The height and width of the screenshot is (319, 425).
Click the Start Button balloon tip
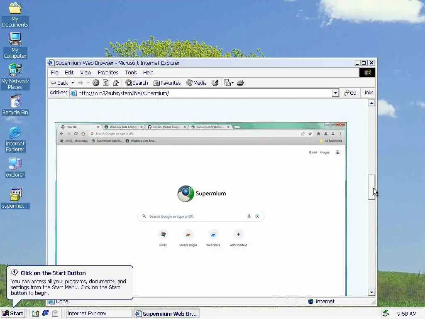pos(70,282)
